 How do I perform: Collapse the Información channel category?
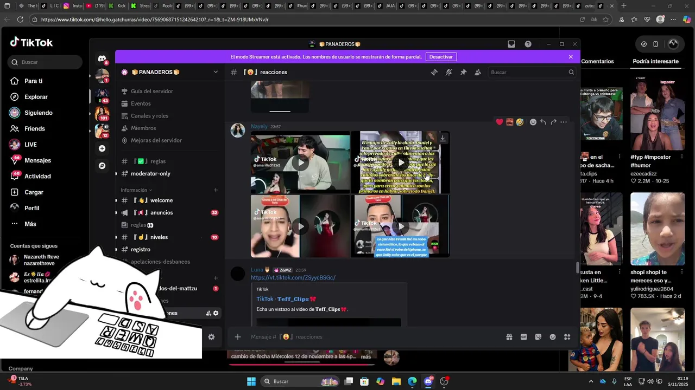pos(136,190)
